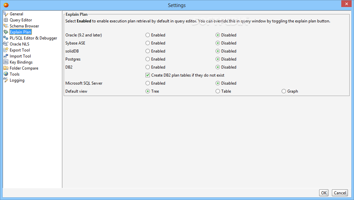The height and width of the screenshot is (200, 354).
Task: Click the Folder Compare icon
Action: (6, 68)
